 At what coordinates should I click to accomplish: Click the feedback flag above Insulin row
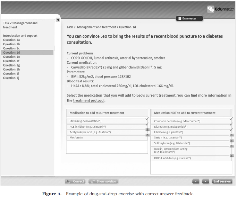coord(231,146)
